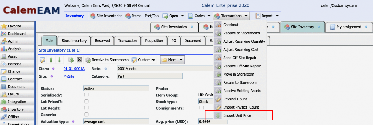373x125 pixels.
Task: Open the Offline sidebar module
Action: pyautogui.click(x=17, y=117)
